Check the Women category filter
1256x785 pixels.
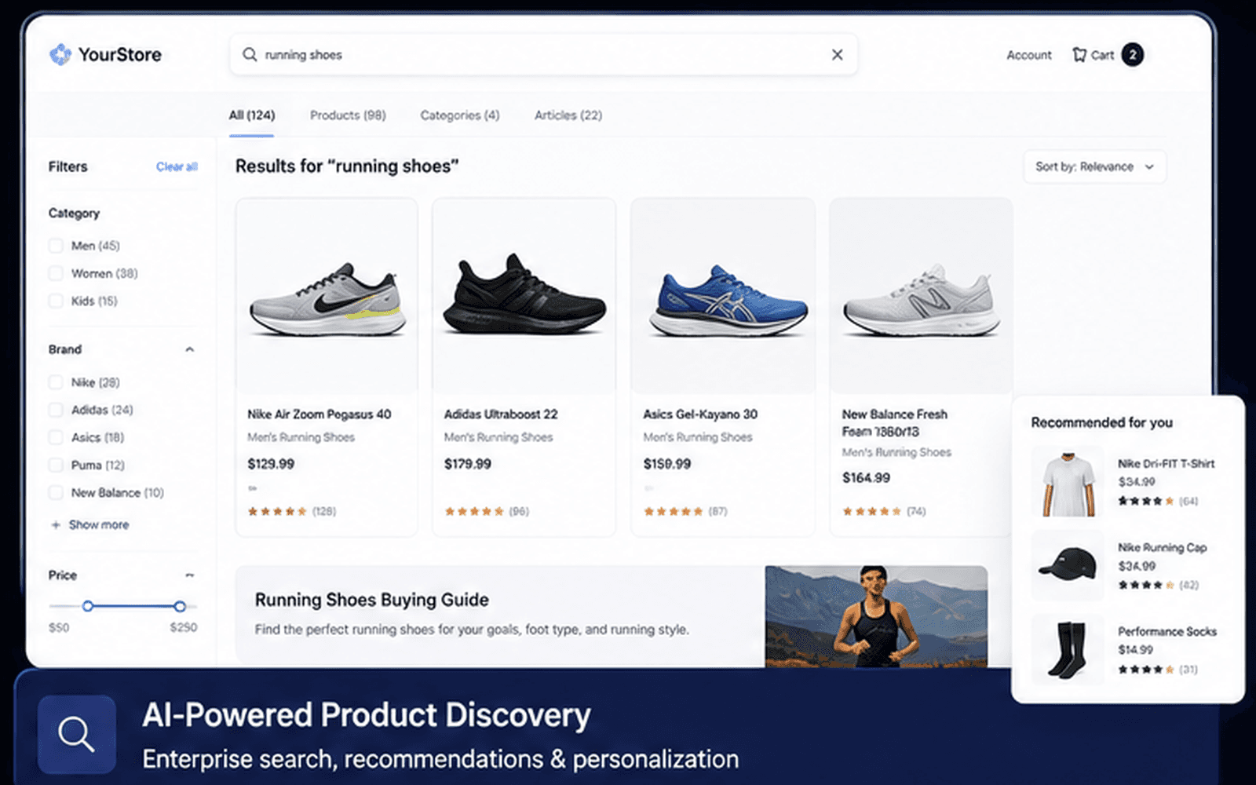tap(56, 273)
